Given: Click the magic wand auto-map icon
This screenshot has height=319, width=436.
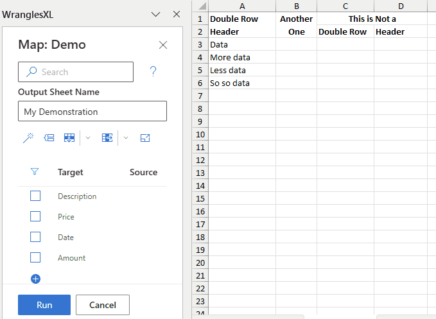Looking at the screenshot, I should [x=28, y=137].
